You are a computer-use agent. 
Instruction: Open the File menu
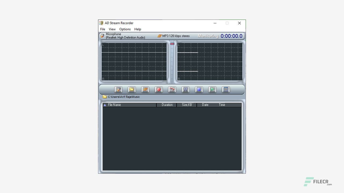click(103, 29)
